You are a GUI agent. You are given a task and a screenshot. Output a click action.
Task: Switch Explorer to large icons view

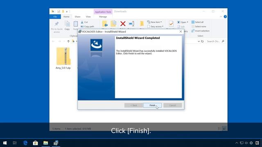(x=224, y=129)
